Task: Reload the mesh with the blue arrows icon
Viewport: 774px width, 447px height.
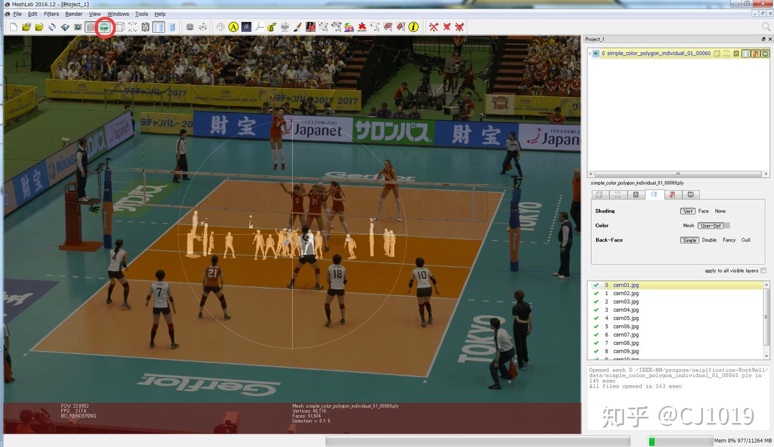Action: point(52,27)
